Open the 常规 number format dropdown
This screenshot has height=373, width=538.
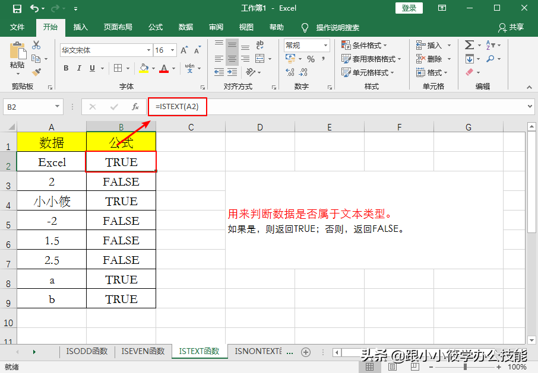pyautogui.click(x=325, y=45)
